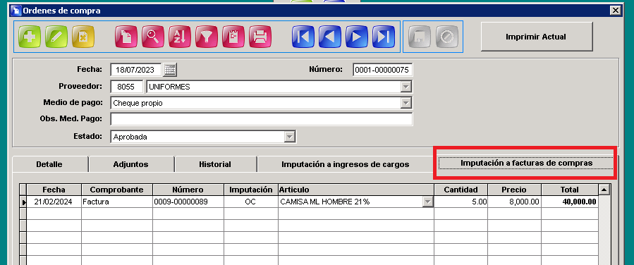The width and height of the screenshot is (634, 265).
Task: Click the yellow delete document icon
Action: click(x=83, y=37)
